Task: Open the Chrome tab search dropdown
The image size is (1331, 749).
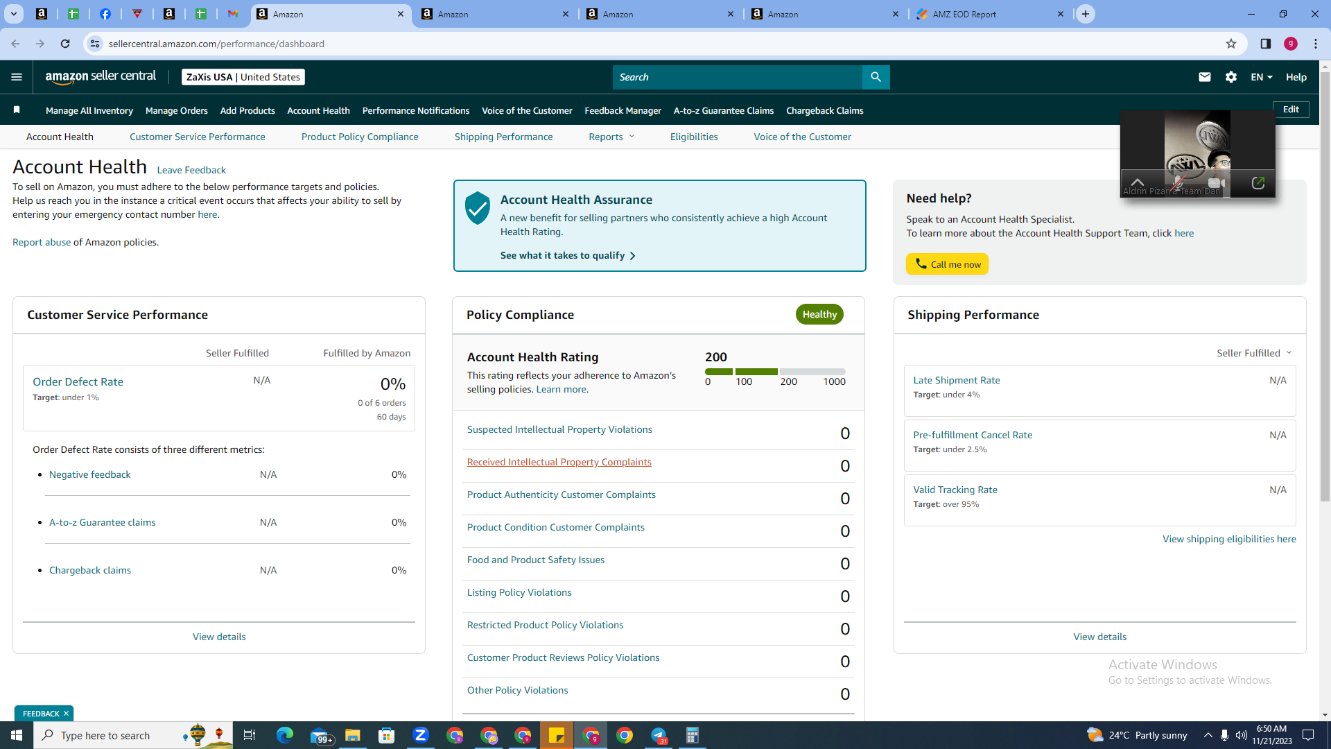Action: (x=14, y=14)
